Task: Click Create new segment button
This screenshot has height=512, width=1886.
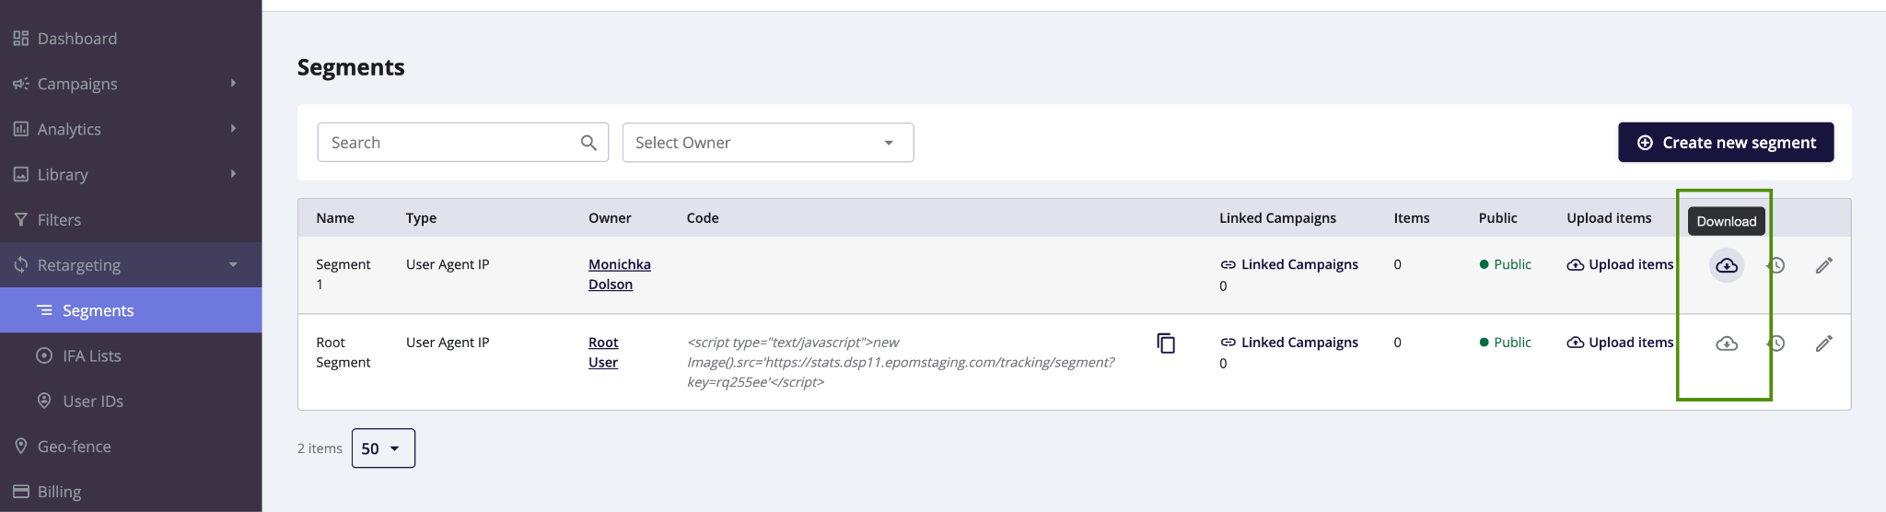Action: click(x=1726, y=143)
